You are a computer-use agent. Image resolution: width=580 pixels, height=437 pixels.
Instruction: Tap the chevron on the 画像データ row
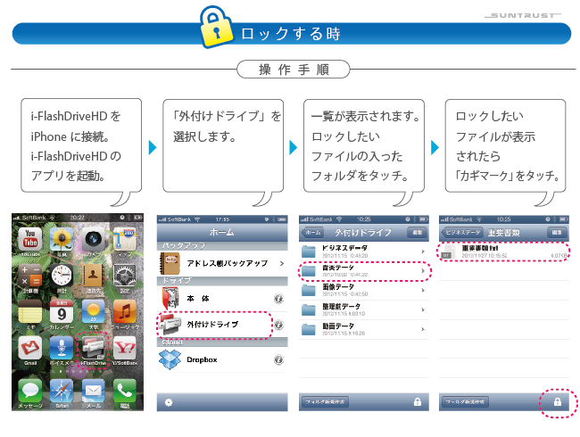[423, 291]
